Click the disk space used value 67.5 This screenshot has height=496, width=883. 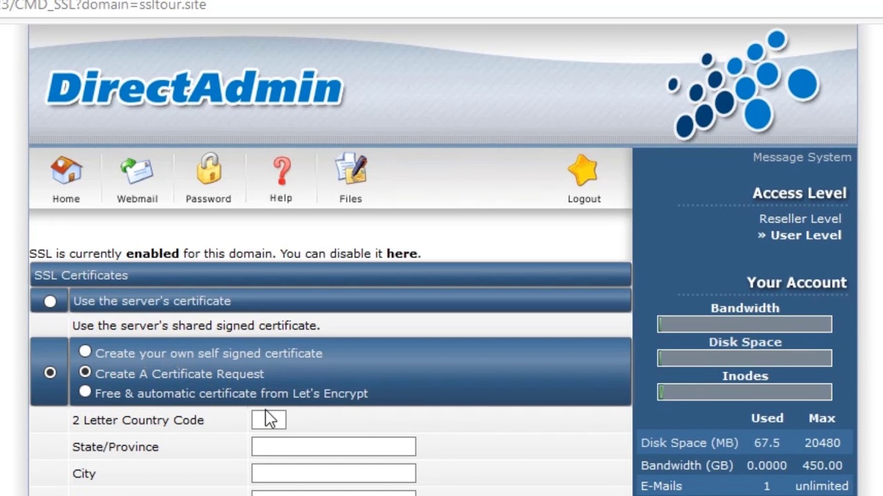click(767, 443)
